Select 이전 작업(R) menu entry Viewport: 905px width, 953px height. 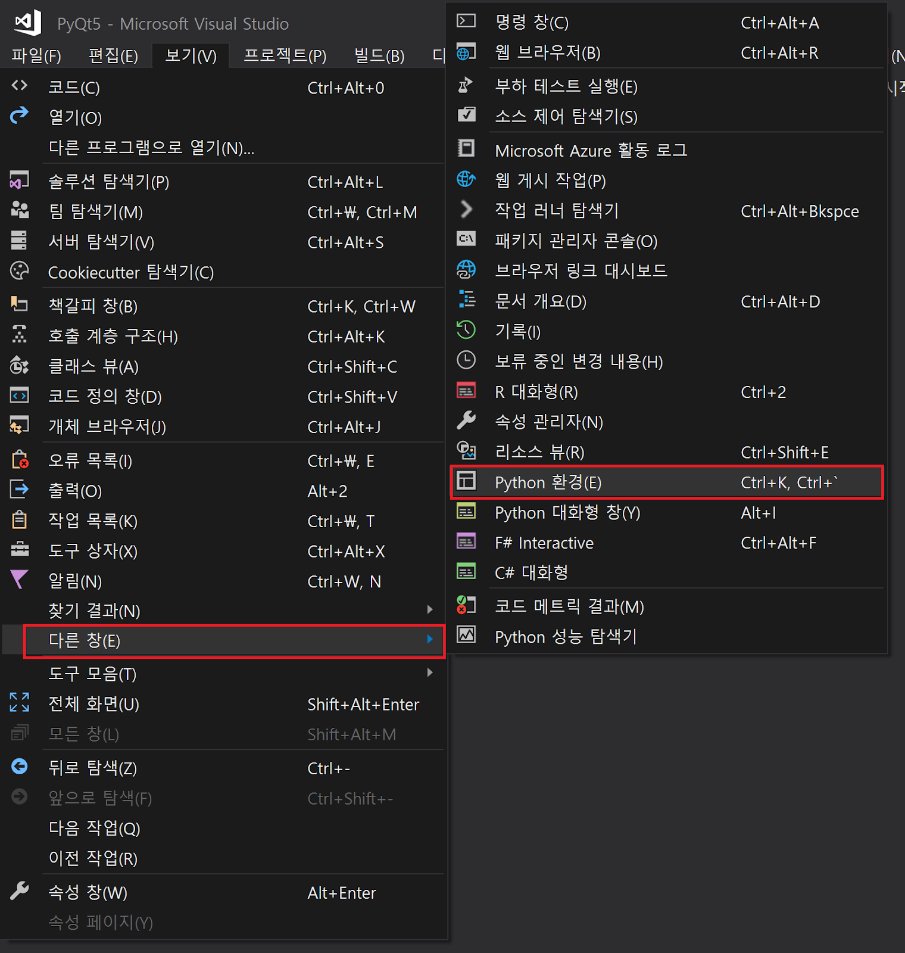[x=224, y=859]
